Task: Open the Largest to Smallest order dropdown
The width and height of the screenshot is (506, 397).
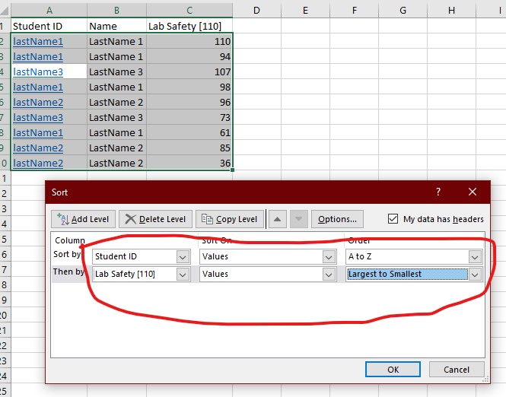Action: click(x=476, y=275)
